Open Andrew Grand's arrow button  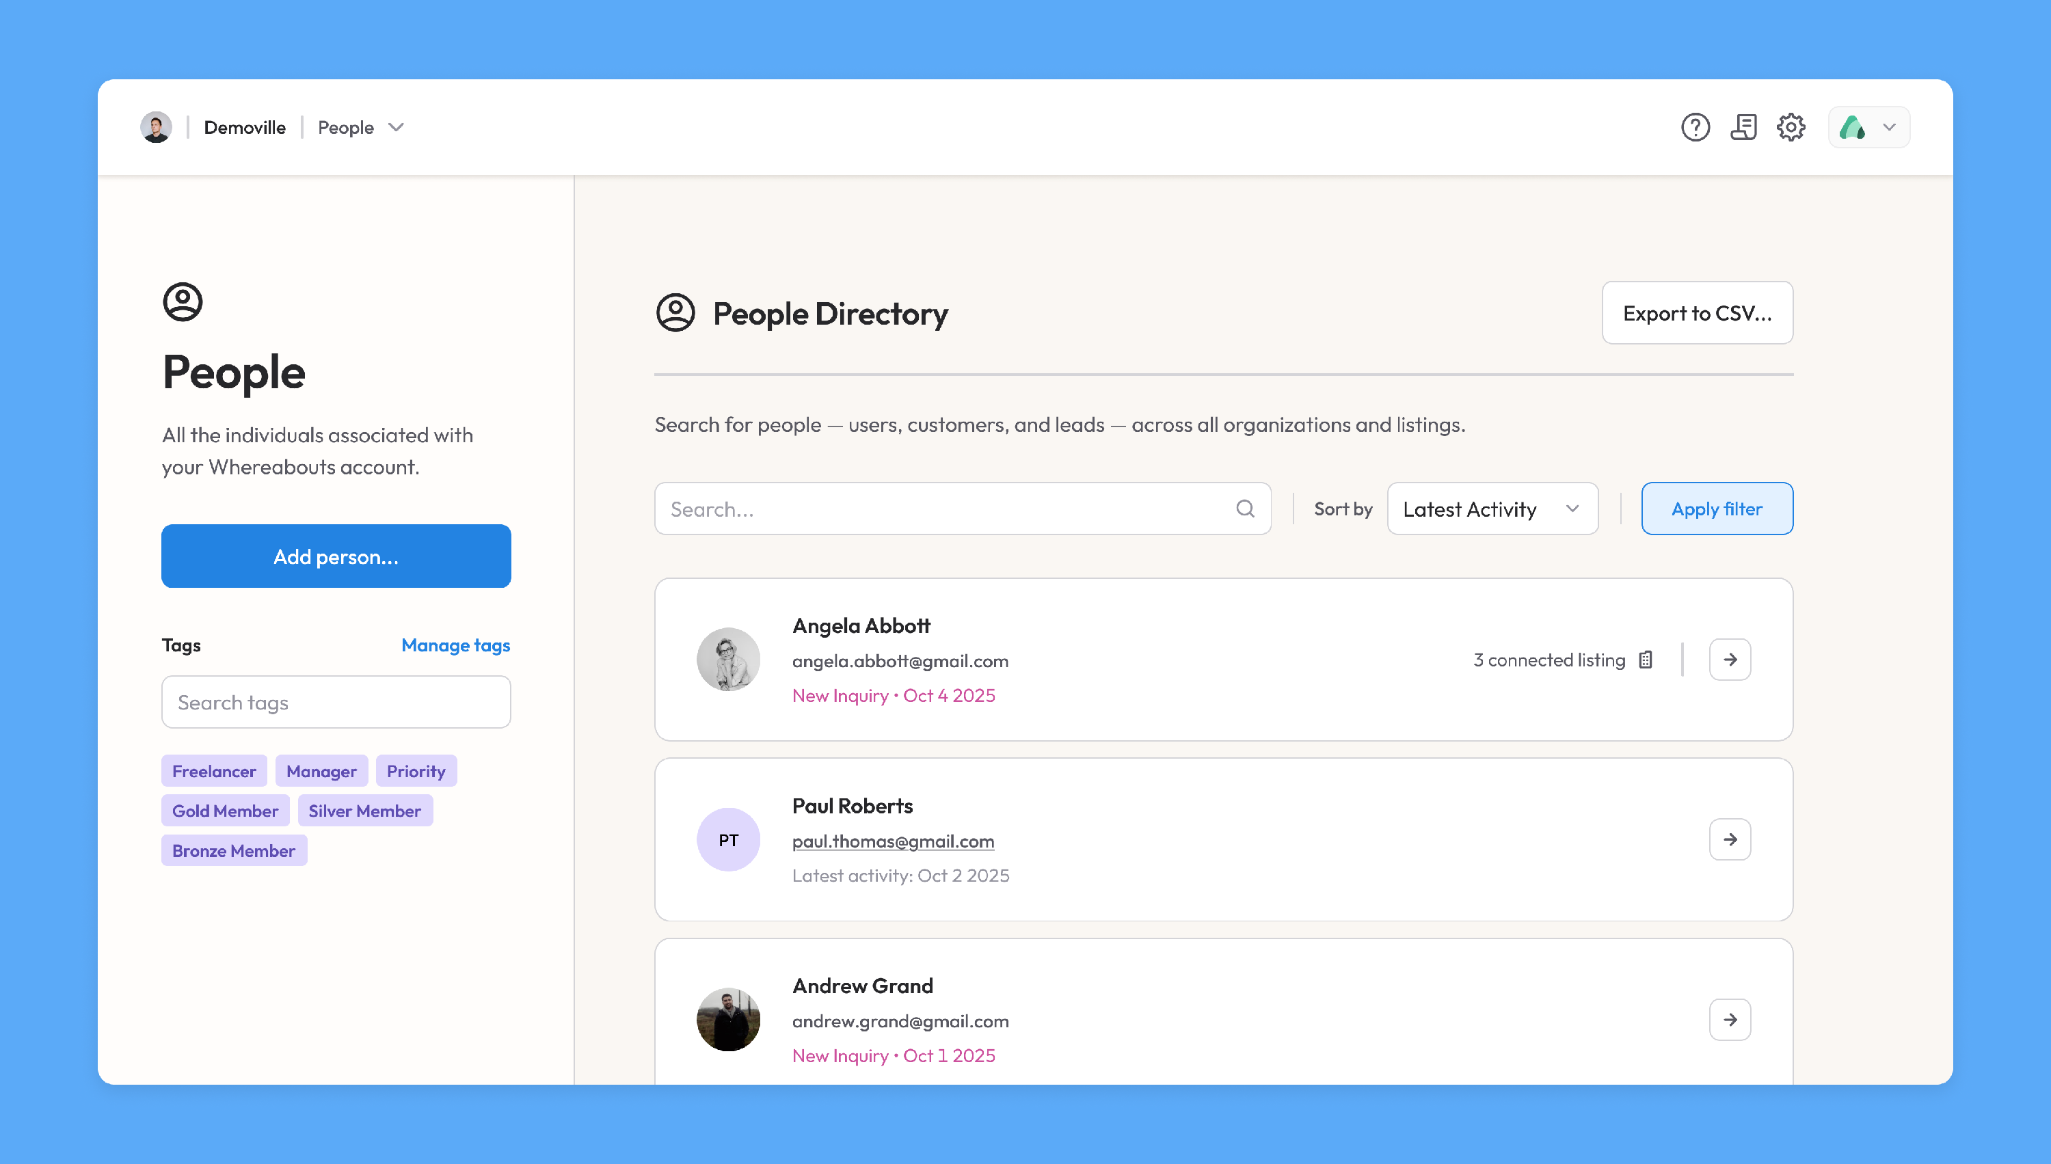tap(1730, 1019)
